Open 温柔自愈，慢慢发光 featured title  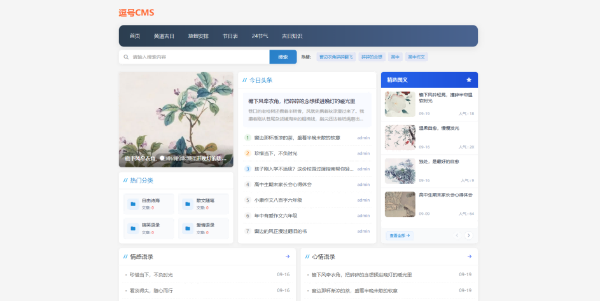(x=439, y=129)
